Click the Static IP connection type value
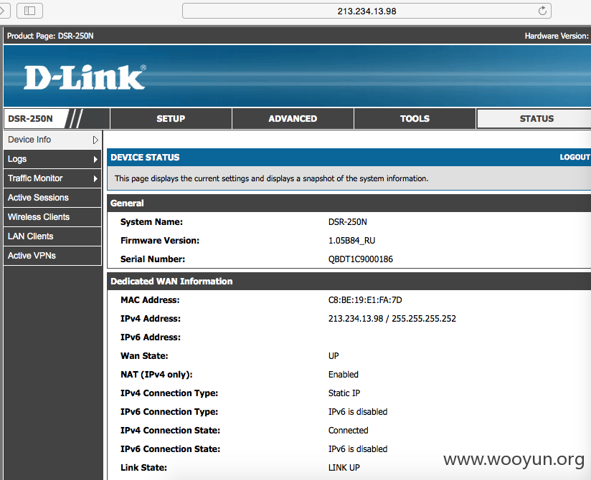This screenshot has height=480, width=591. 344,393
